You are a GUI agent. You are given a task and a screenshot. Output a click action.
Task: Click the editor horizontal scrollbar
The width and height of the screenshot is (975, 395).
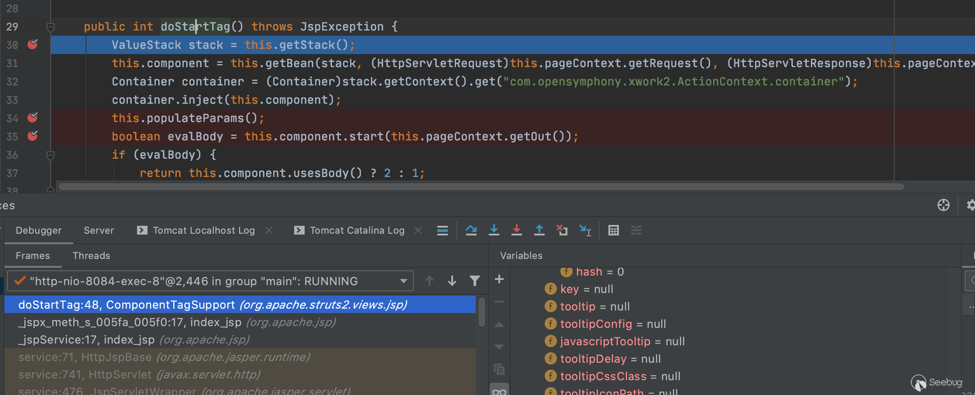[x=480, y=187]
